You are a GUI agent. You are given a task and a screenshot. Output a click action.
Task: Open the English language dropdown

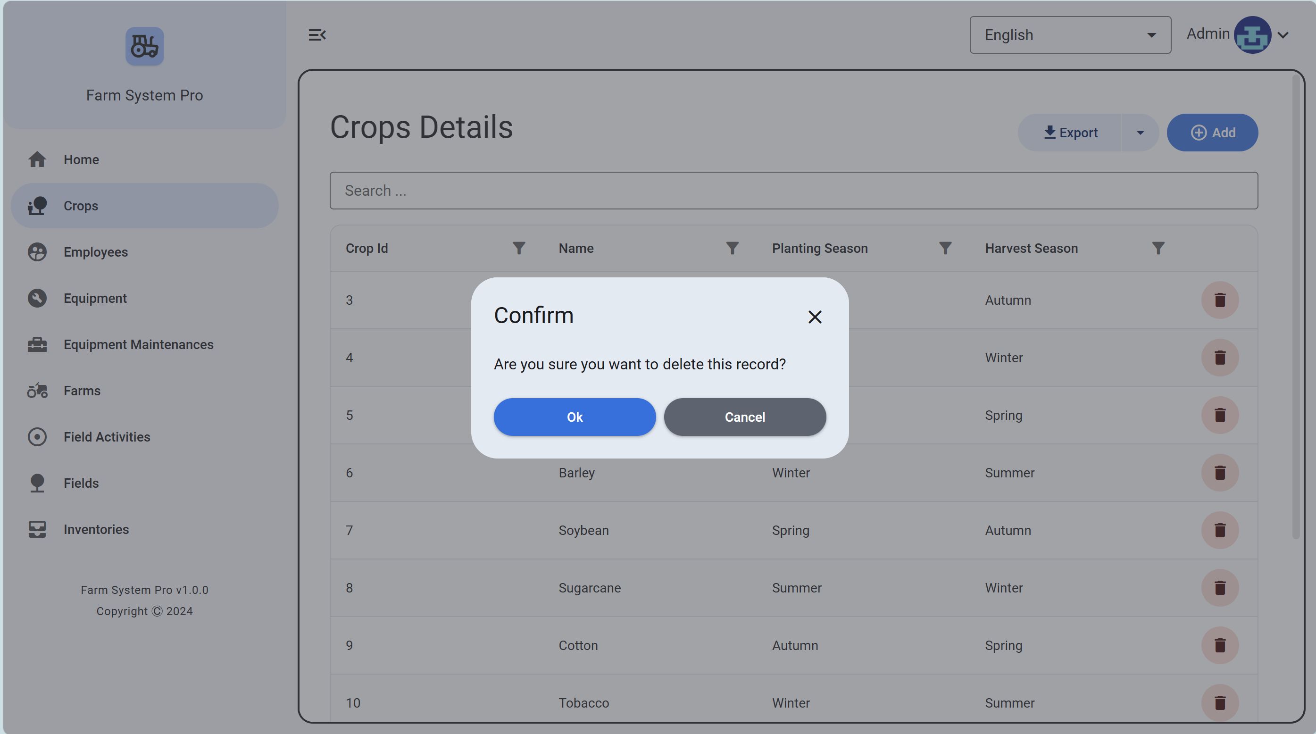[x=1070, y=35]
